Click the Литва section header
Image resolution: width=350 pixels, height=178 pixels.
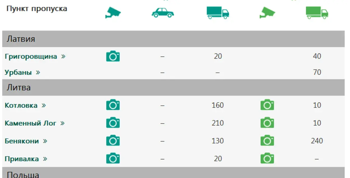point(173,87)
